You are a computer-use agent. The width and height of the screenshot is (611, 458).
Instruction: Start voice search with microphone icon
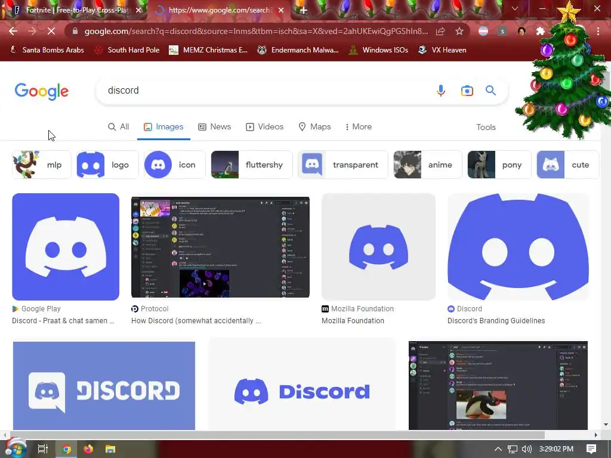click(441, 91)
